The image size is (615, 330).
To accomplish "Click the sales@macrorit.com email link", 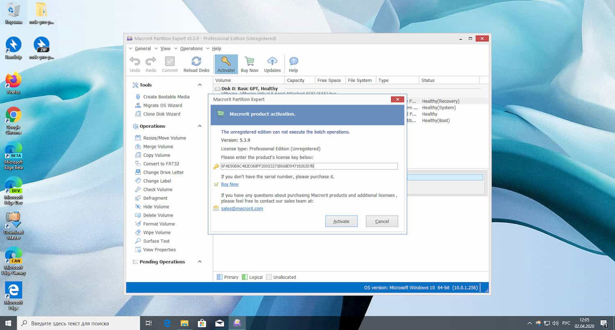I will [x=242, y=208].
